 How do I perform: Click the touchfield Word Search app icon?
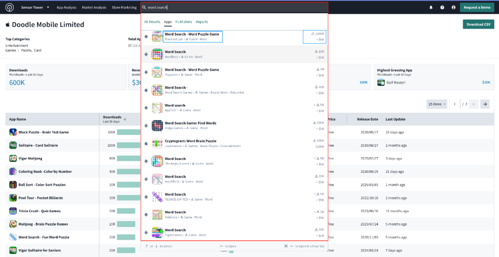(x=158, y=179)
